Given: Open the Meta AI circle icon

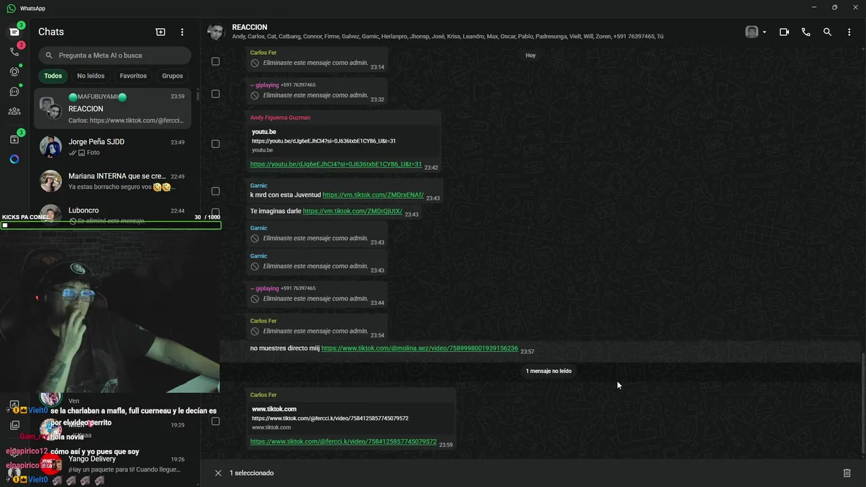Looking at the screenshot, I should pyautogui.click(x=14, y=160).
